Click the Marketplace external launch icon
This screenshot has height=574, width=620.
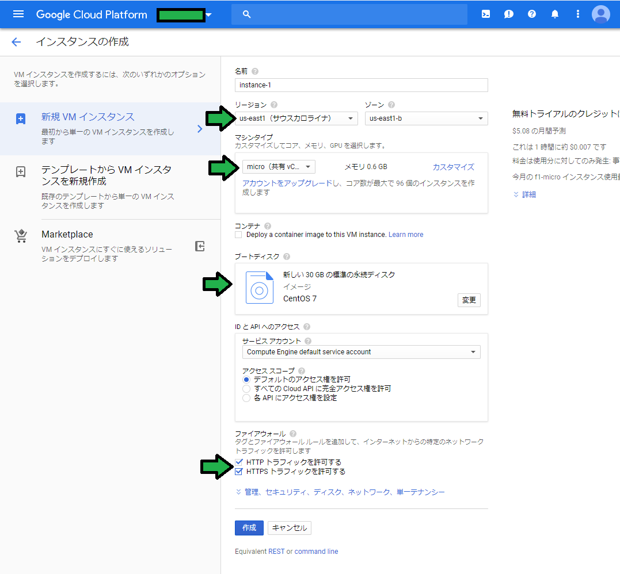click(200, 246)
